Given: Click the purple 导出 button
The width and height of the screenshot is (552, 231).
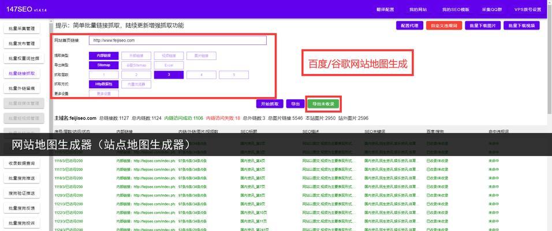Looking at the screenshot, I should [296, 104].
